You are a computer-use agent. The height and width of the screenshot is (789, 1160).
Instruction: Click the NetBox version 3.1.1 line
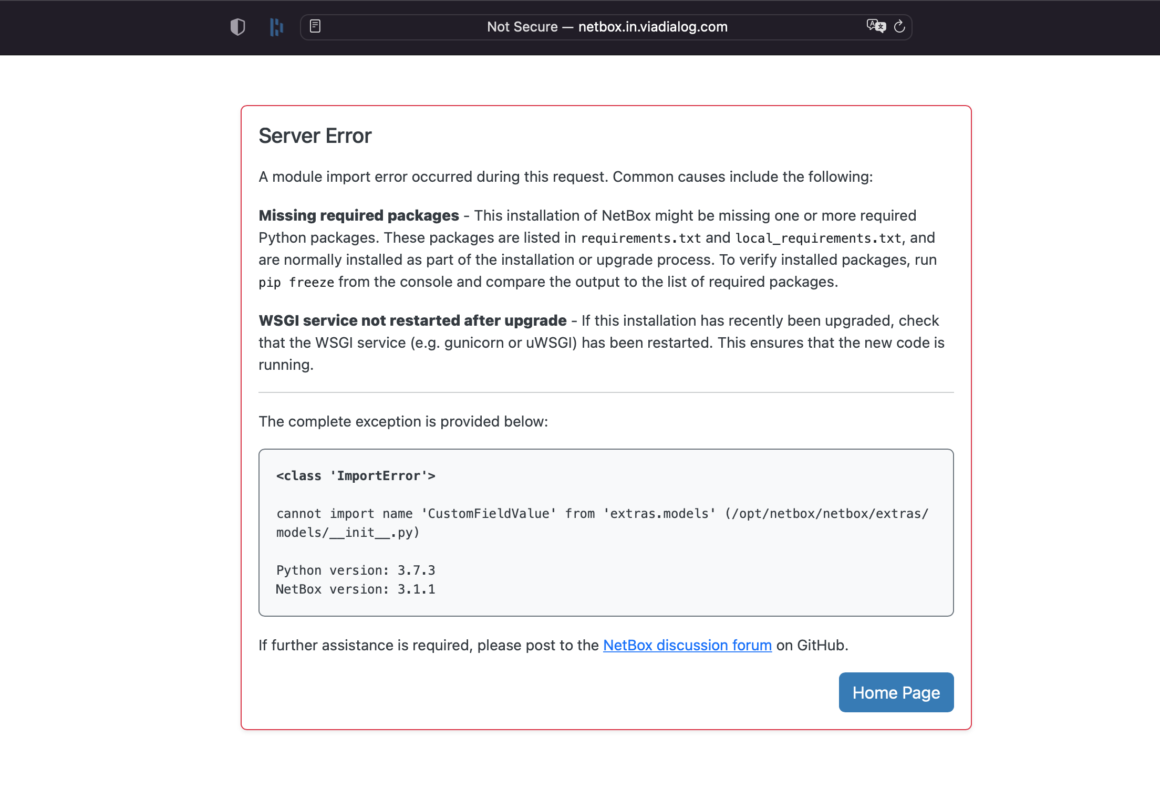(x=355, y=589)
